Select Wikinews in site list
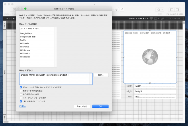This screenshot has width=188, height=126. coord(24,47)
